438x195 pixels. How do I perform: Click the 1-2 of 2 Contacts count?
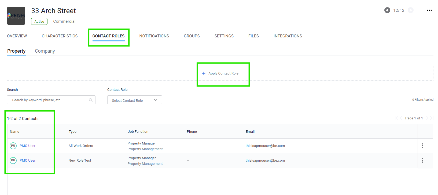(23, 119)
